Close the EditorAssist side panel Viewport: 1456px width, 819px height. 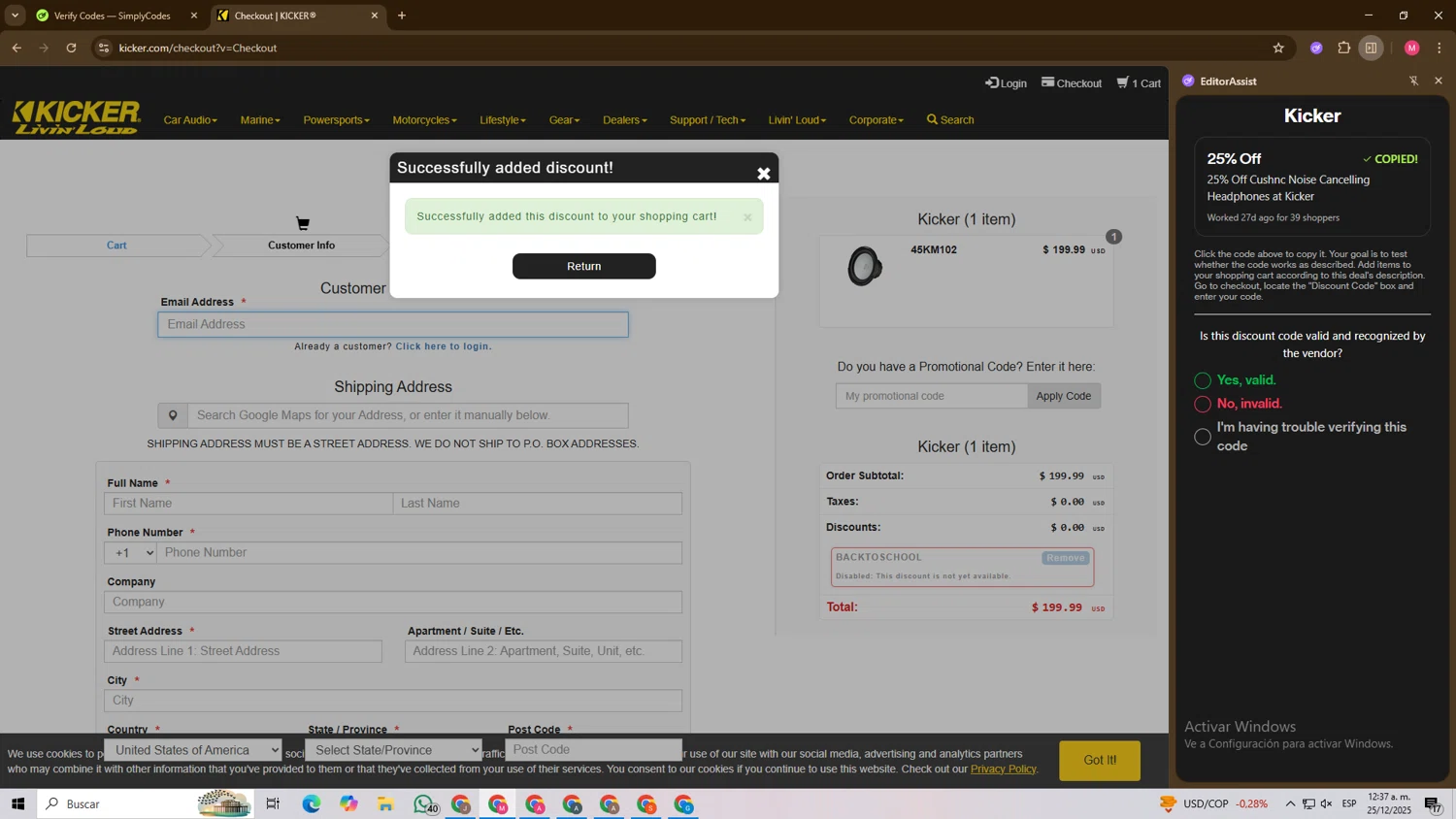[1439, 82]
